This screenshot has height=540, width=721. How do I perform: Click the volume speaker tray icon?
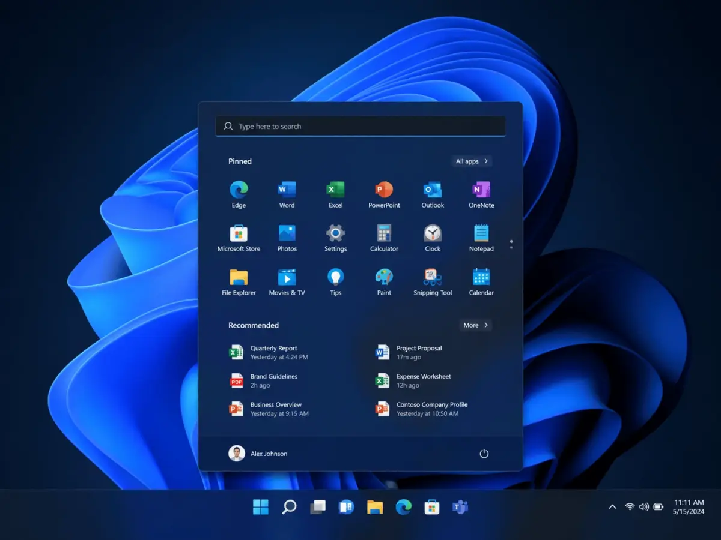pos(644,507)
